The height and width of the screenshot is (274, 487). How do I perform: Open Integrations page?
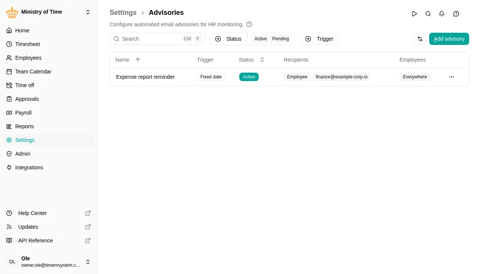coord(48,167)
